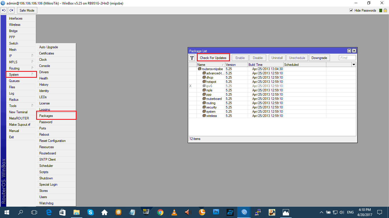Image resolution: width=389 pixels, height=218 pixels.
Task: Open the Bridge menu item
Action: pos(21,31)
